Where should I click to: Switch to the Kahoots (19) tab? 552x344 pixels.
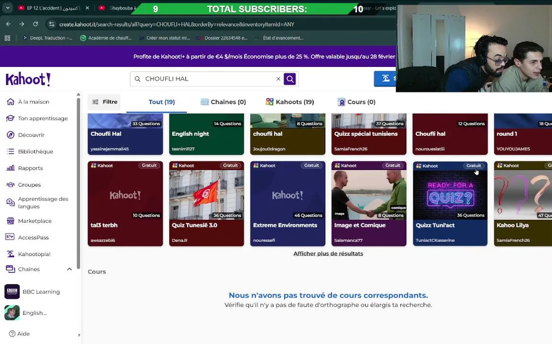[290, 102]
